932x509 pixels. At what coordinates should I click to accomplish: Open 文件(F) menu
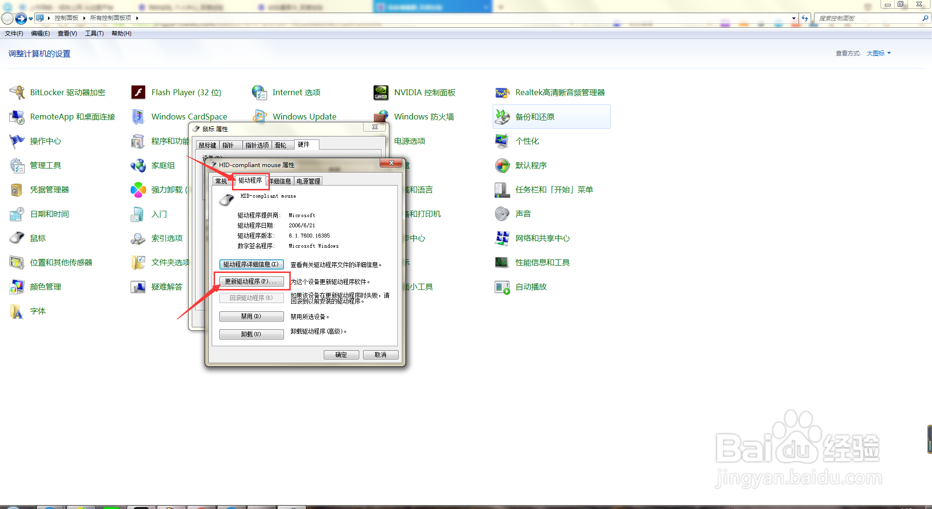(14, 34)
